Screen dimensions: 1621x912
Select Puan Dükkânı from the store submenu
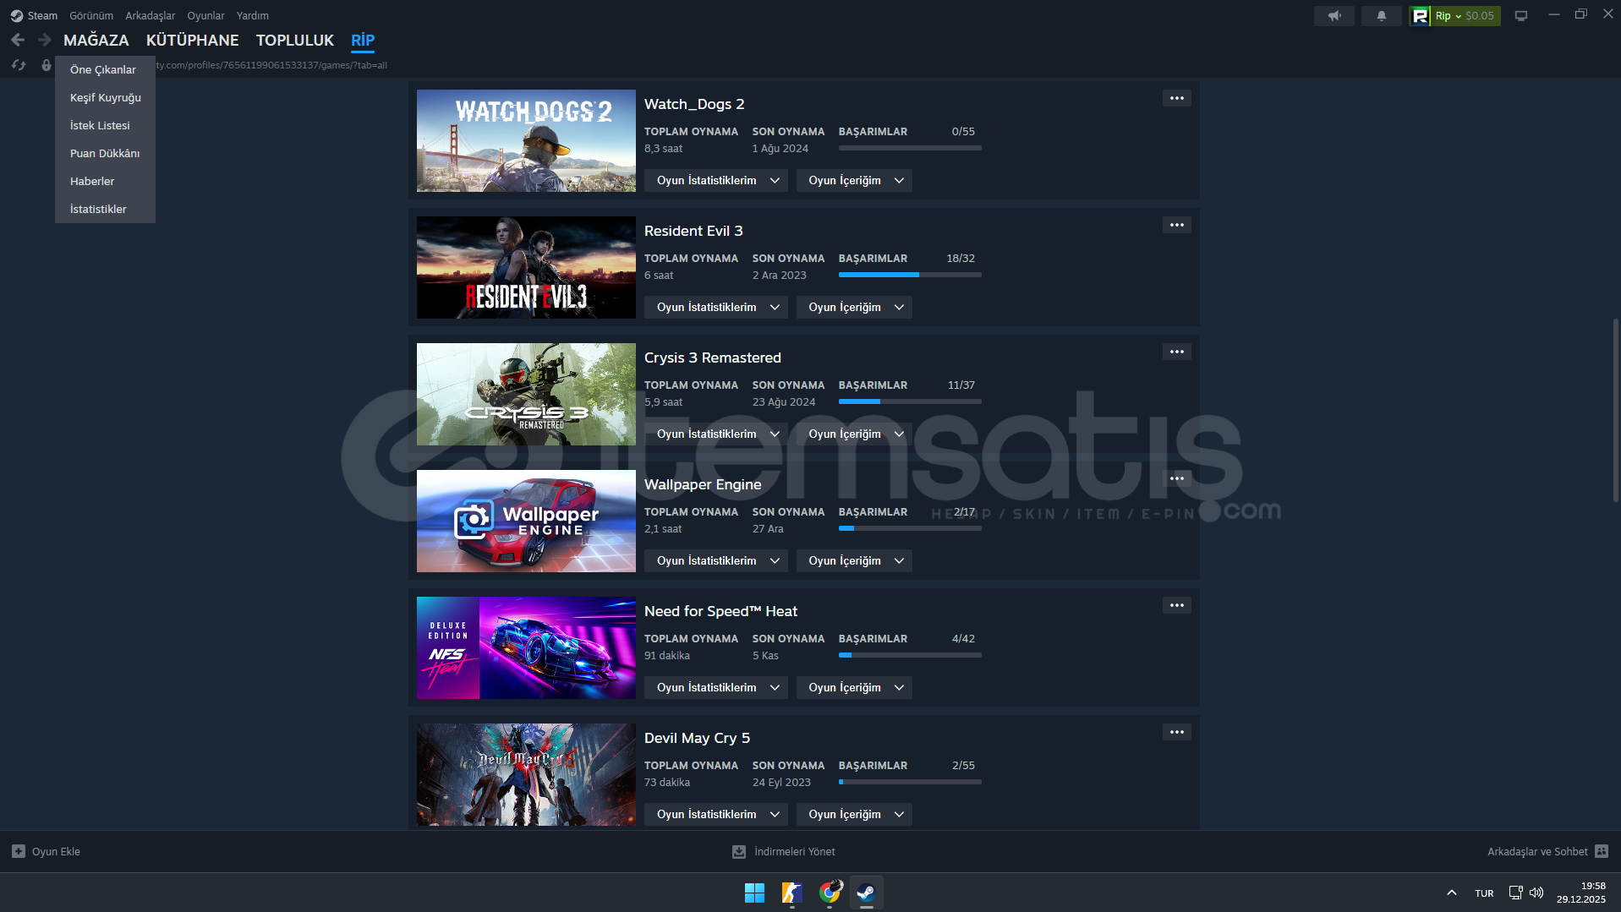coord(105,153)
